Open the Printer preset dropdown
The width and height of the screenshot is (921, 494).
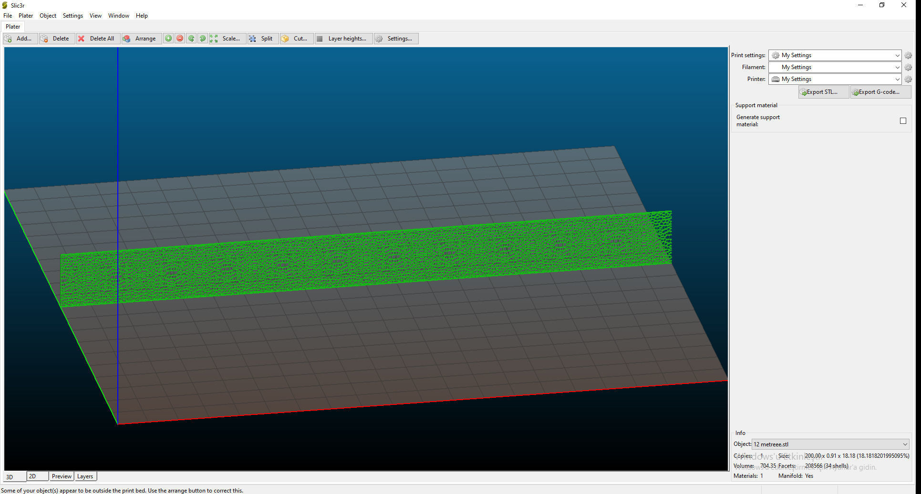tap(835, 79)
